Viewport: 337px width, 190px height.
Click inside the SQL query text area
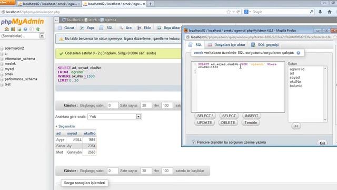[x=238, y=87]
